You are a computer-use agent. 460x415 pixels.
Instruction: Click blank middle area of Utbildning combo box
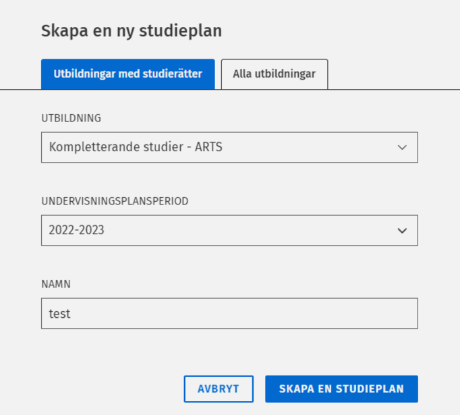tap(304, 147)
